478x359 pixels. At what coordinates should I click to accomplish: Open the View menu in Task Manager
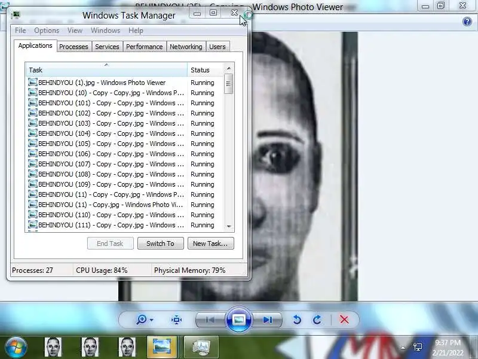[75, 31]
